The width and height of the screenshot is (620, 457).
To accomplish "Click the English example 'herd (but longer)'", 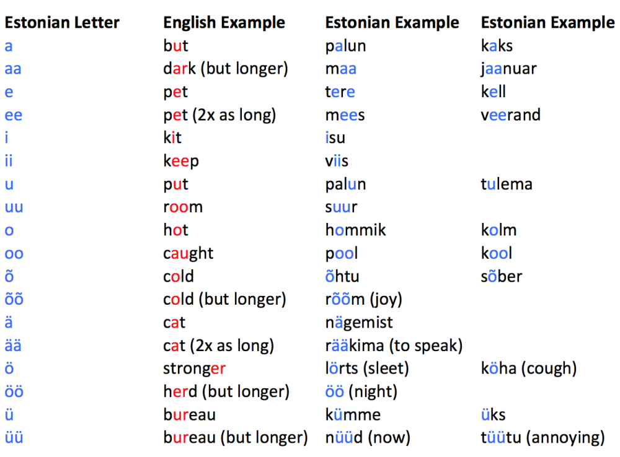I will tap(226, 391).
